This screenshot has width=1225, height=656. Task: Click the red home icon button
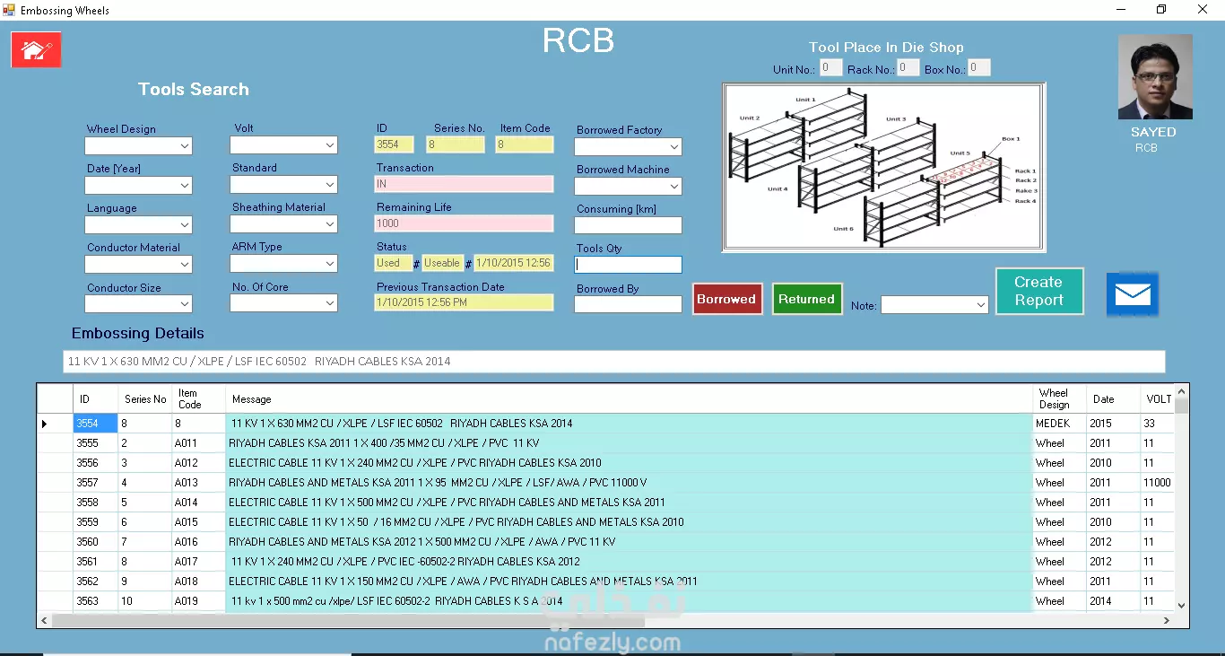click(x=36, y=50)
